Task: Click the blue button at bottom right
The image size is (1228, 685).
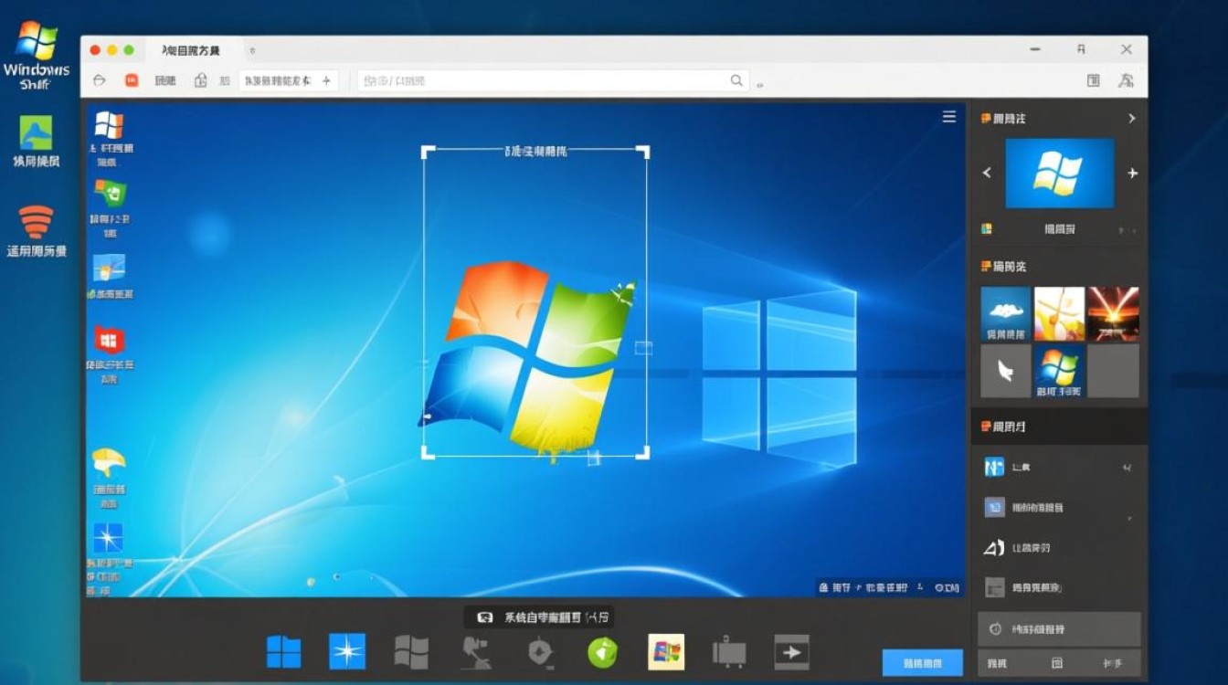Action: (922, 663)
